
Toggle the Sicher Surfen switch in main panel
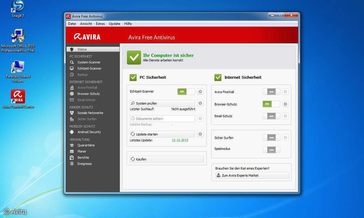pyautogui.click(x=271, y=138)
